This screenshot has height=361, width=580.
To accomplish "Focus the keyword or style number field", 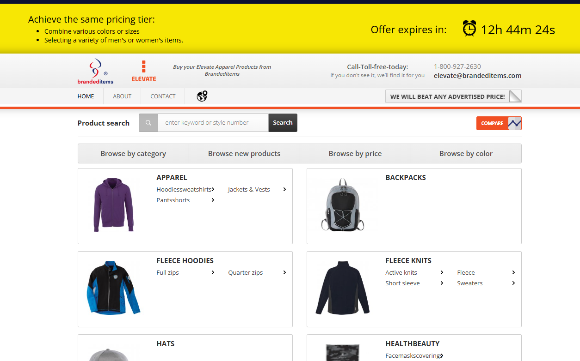I will point(213,123).
